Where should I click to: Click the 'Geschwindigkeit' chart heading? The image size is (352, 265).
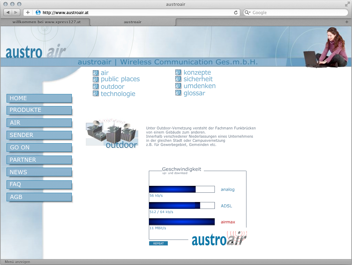[x=181, y=169]
